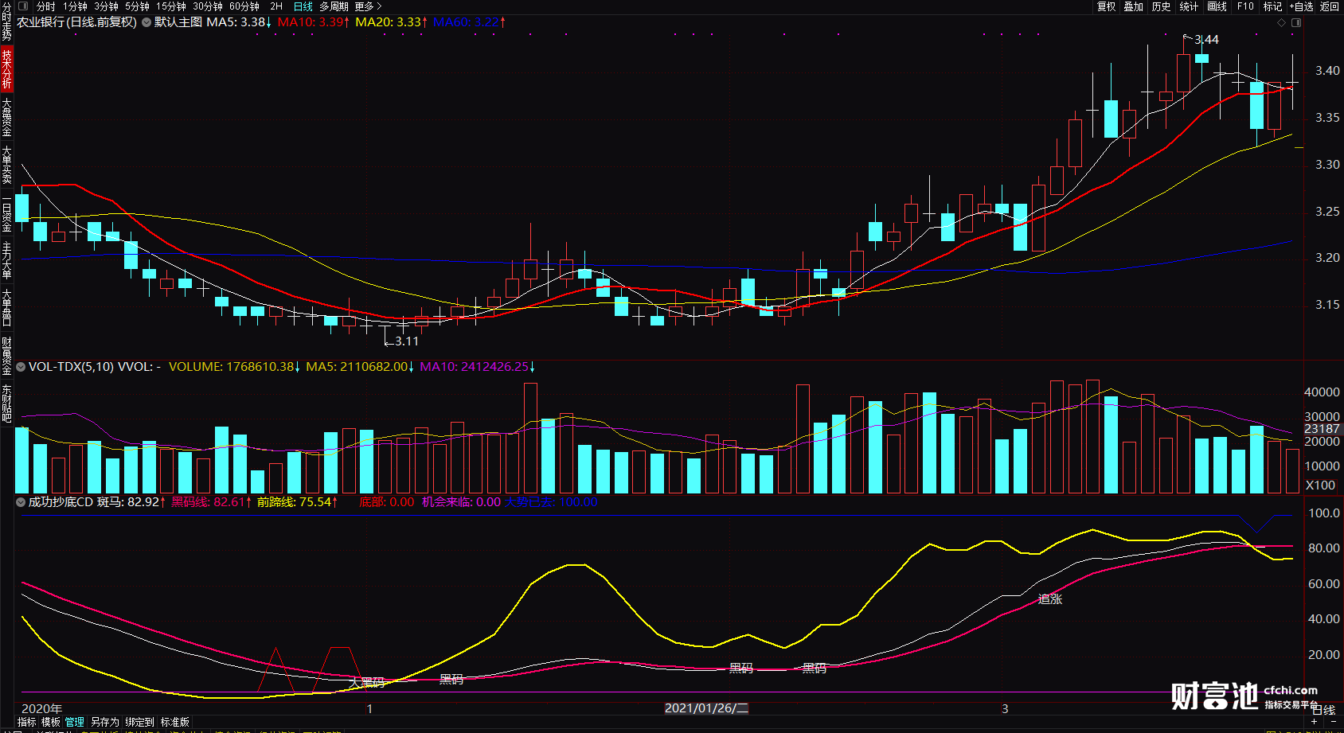This screenshot has height=733, width=1344.
Task: Click the MA5: 3.38 legend value
Action: click(x=239, y=22)
